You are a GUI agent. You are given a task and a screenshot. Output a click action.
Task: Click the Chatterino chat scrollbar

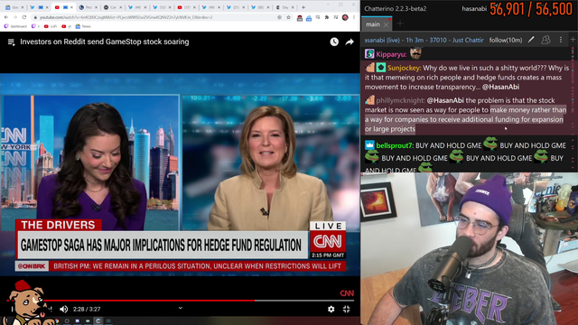pyautogui.click(x=573, y=108)
